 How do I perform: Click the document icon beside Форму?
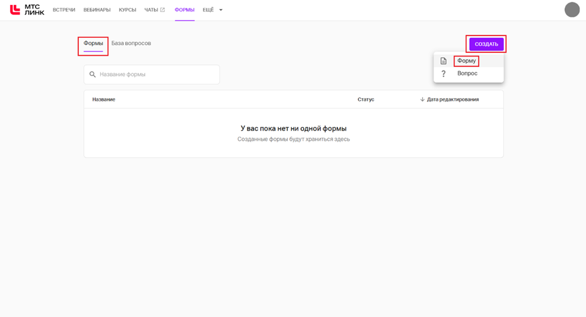(x=443, y=61)
